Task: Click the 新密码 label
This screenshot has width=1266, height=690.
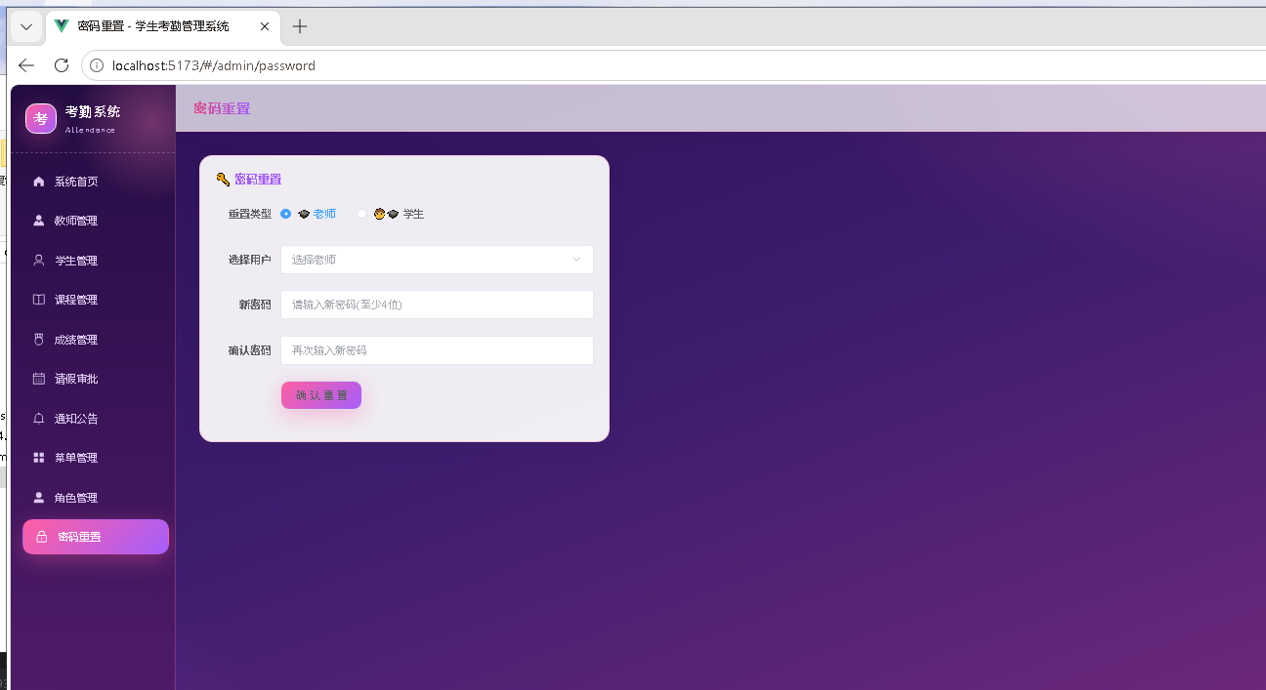Action: 255,304
